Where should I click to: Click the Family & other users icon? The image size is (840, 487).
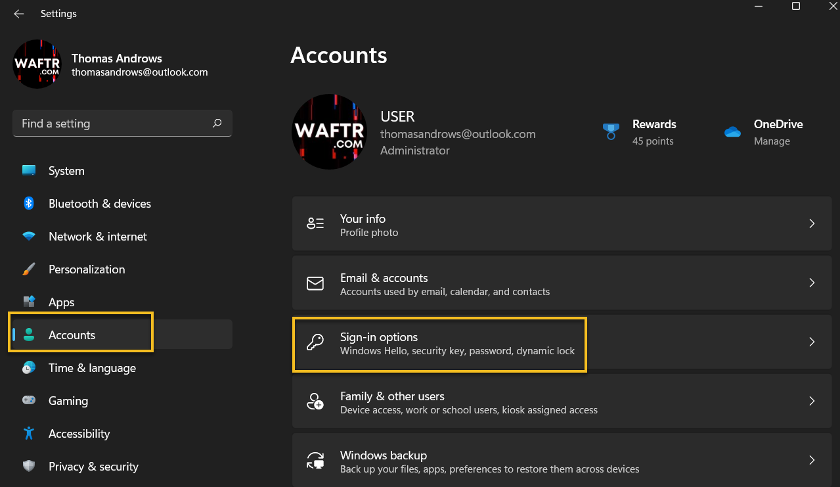(x=315, y=402)
